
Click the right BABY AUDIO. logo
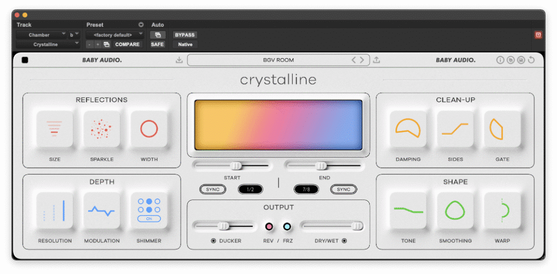[455, 60]
